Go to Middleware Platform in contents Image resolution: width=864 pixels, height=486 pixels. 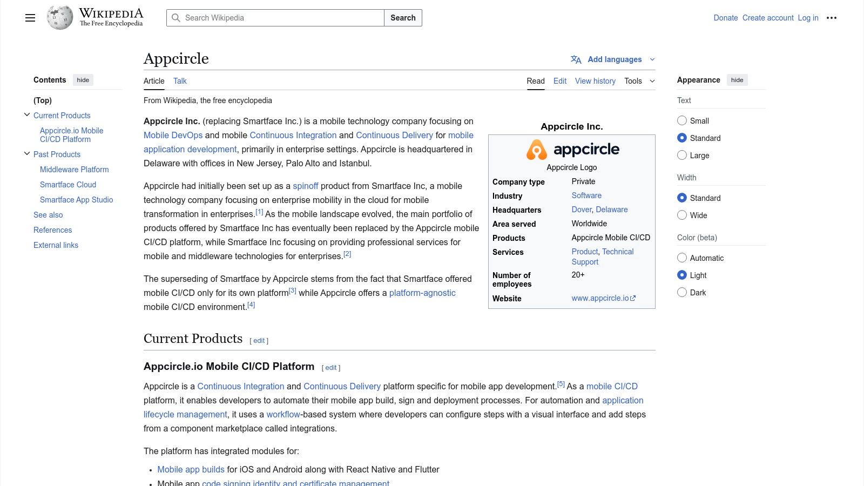(75, 170)
